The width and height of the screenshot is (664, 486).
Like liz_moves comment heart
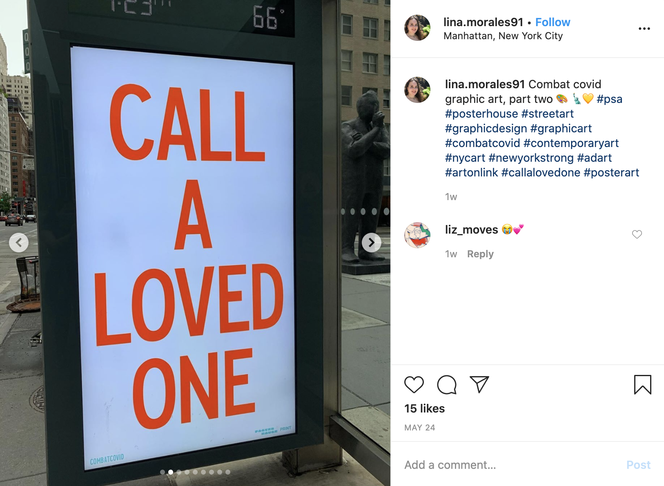pos(637,234)
